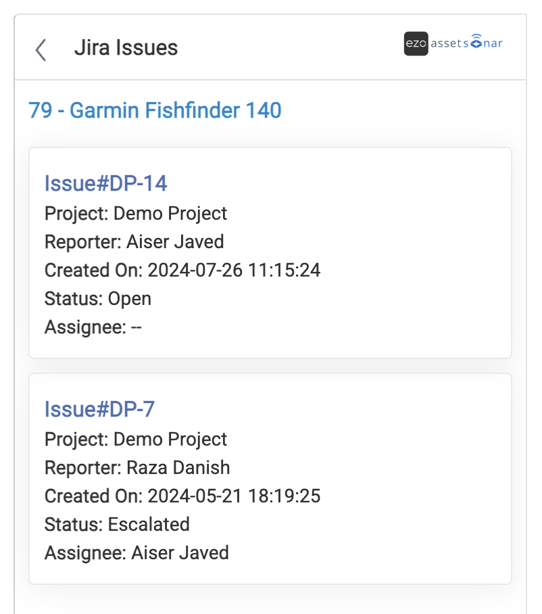542x614 pixels.
Task: Click Assignee Aiser Javed in DP-7 card
Action: 137,553
